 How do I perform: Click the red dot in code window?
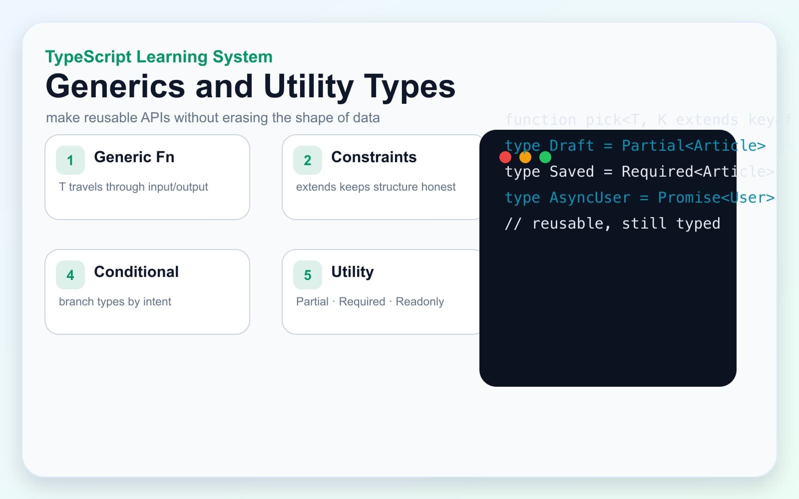[505, 157]
